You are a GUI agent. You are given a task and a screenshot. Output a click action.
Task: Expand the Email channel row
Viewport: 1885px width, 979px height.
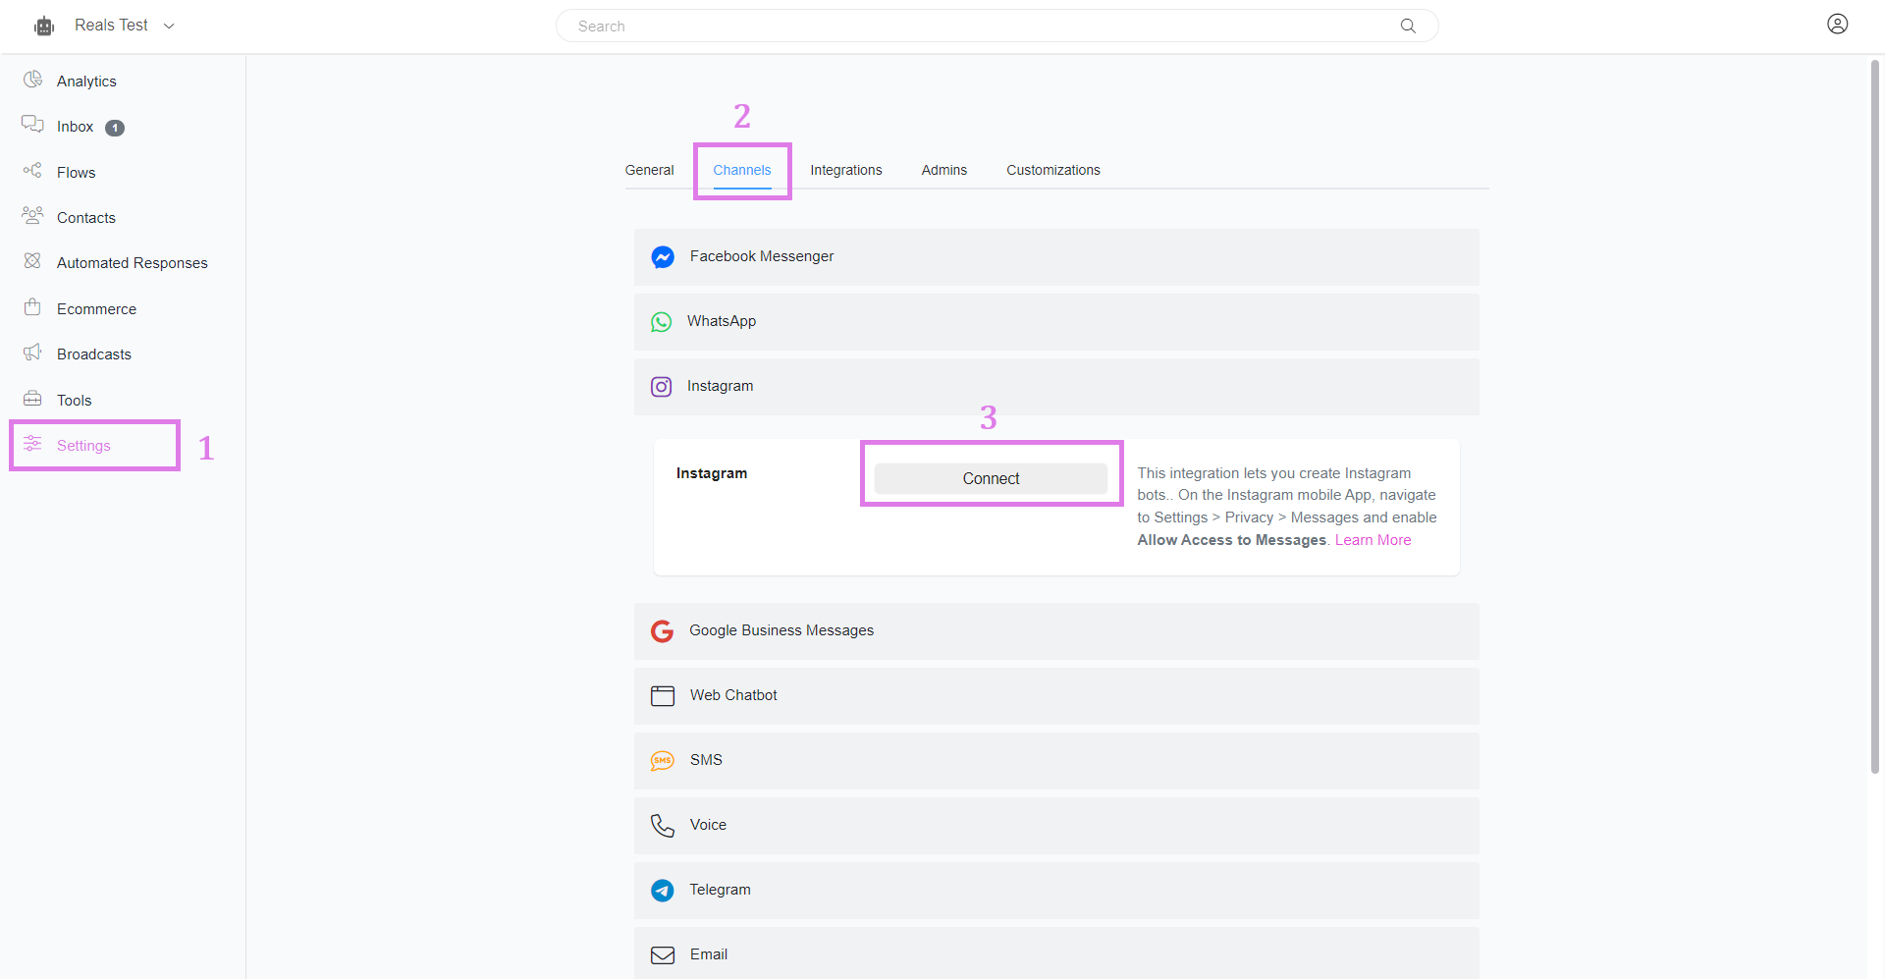pyautogui.click(x=1056, y=952)
